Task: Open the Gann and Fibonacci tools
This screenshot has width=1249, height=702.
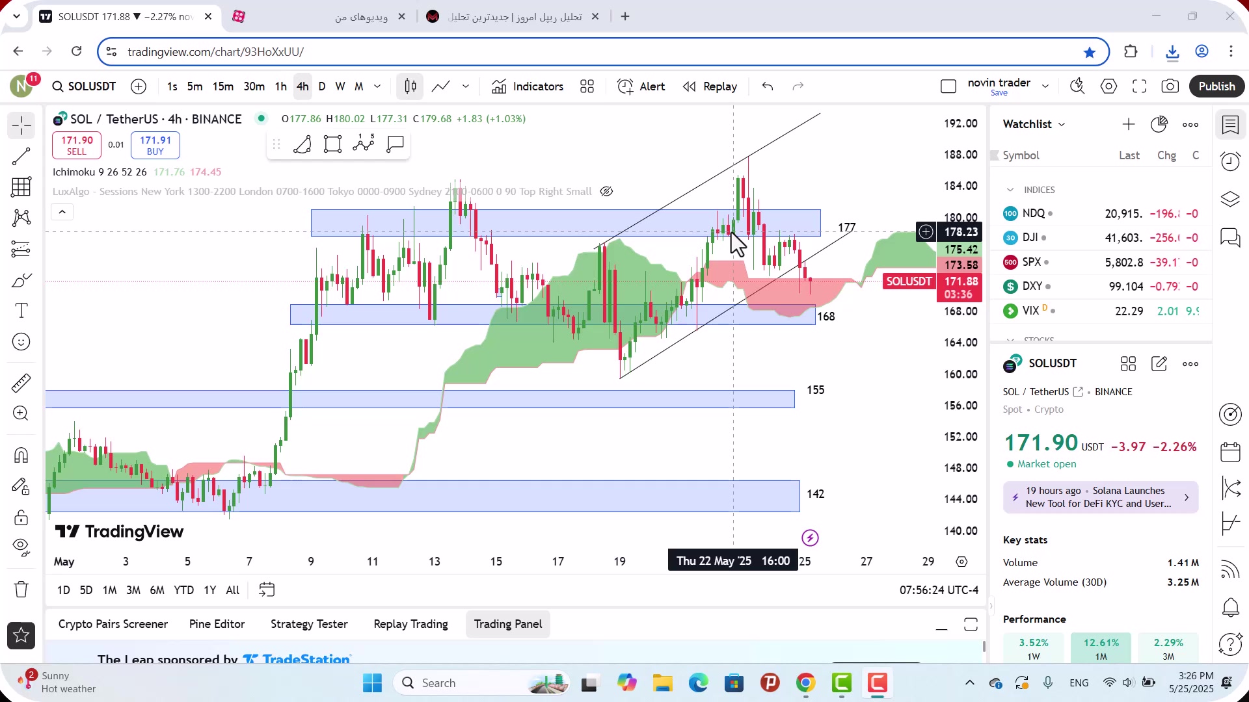Action: pyautogui.click(x=21, y=187)
